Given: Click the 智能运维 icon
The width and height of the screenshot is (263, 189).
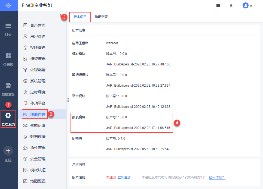Looking at the screenshot, I should click(x=25, y=125).
